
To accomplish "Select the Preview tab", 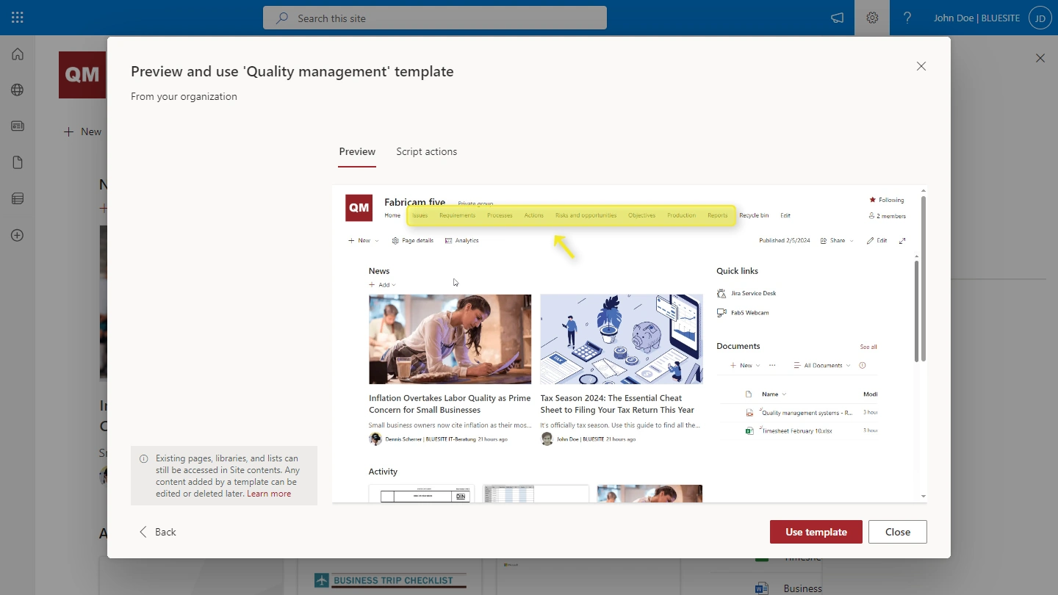I will click(x=357, y=151).
